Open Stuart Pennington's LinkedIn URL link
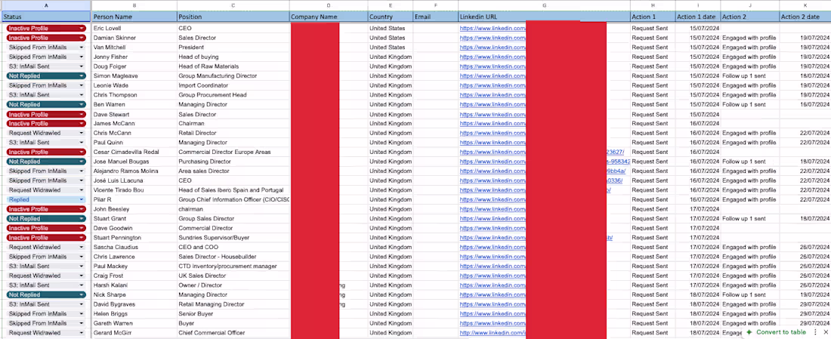Screen dimensions: 831x339 (x=493, y=238)
